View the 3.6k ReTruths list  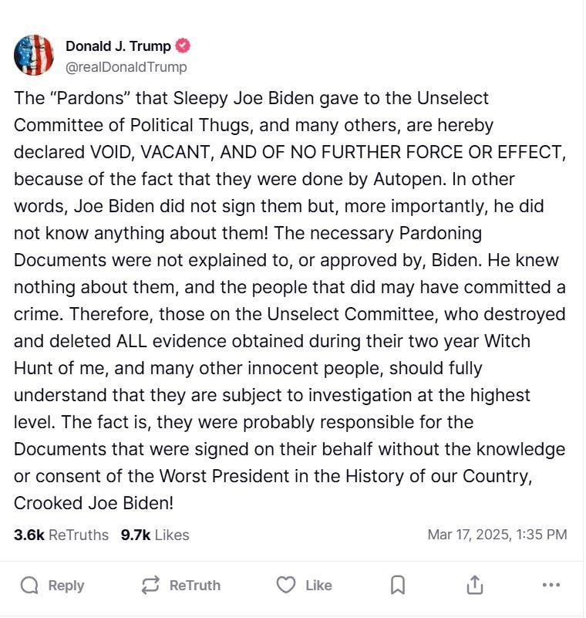point(61,535)
